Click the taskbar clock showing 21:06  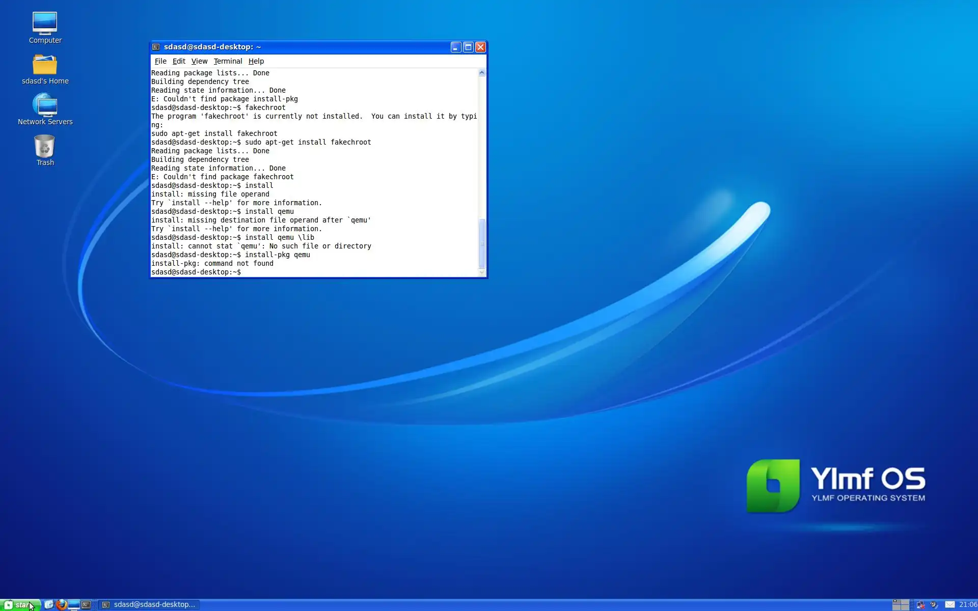tap(967, 604)
